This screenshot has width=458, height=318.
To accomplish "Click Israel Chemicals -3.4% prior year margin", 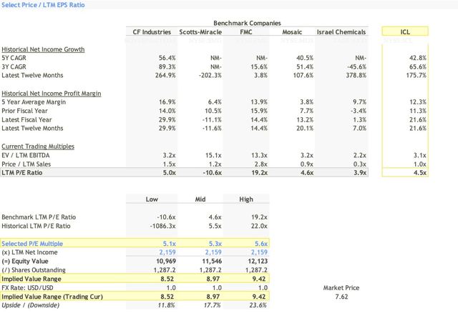I will click(358, 111).
